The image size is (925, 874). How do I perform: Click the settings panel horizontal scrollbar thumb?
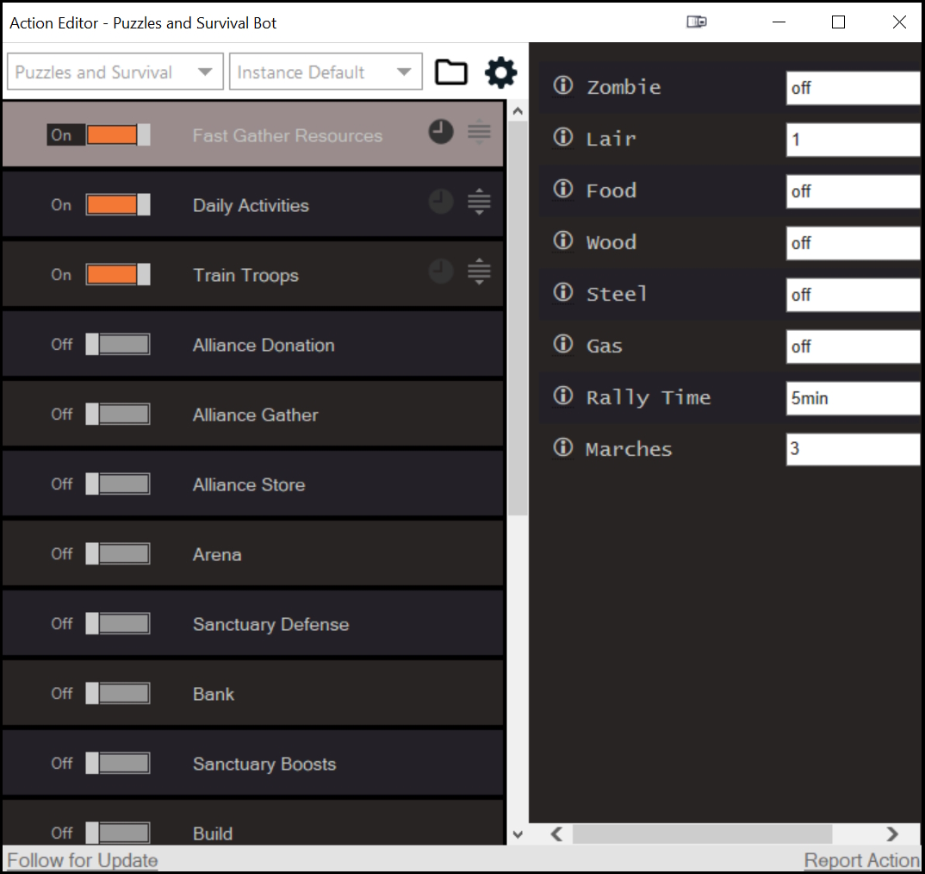click(702, 833)
